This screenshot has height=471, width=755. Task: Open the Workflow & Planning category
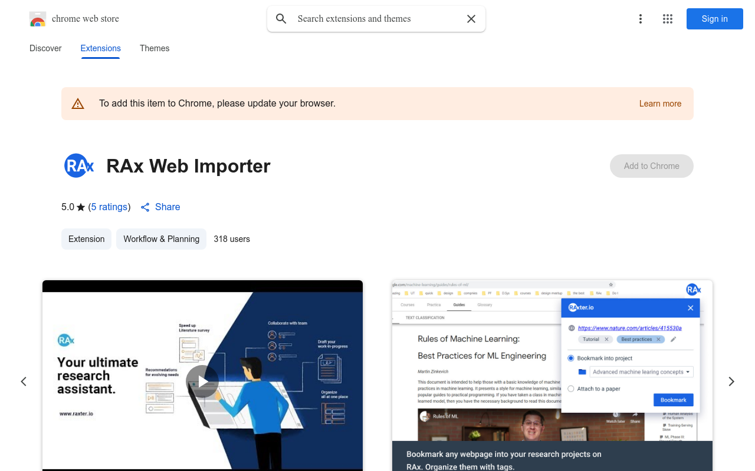coord(161,239)
